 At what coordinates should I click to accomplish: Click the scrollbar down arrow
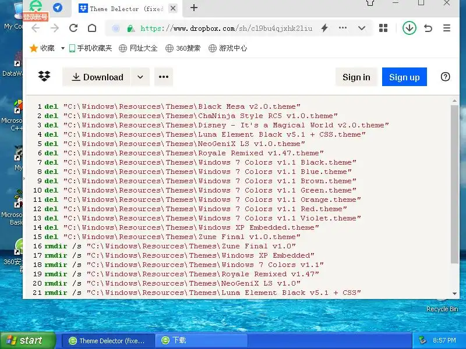point(454,294)
